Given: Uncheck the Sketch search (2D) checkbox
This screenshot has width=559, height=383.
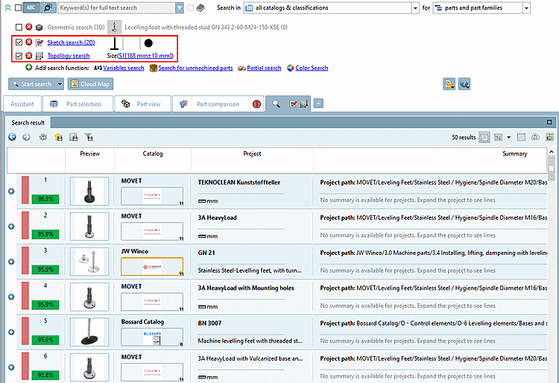Looking at the screenshot, I should (x=19, y=42).
